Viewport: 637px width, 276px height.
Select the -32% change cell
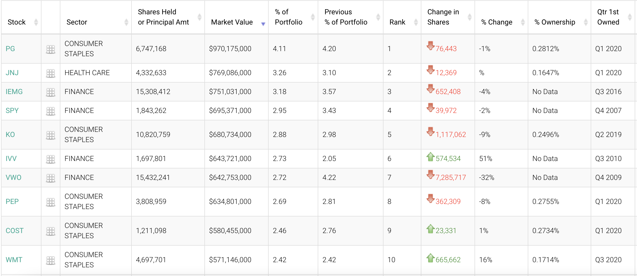[x=501, y=177]
